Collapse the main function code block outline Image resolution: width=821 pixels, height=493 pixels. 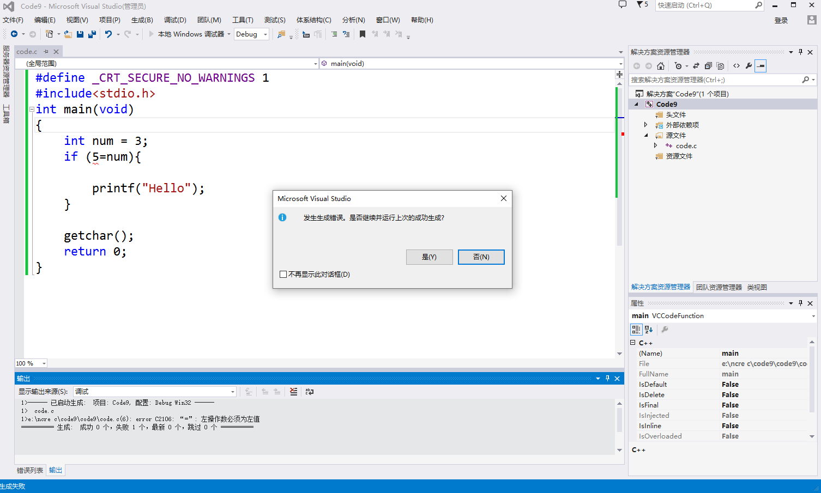32,109
